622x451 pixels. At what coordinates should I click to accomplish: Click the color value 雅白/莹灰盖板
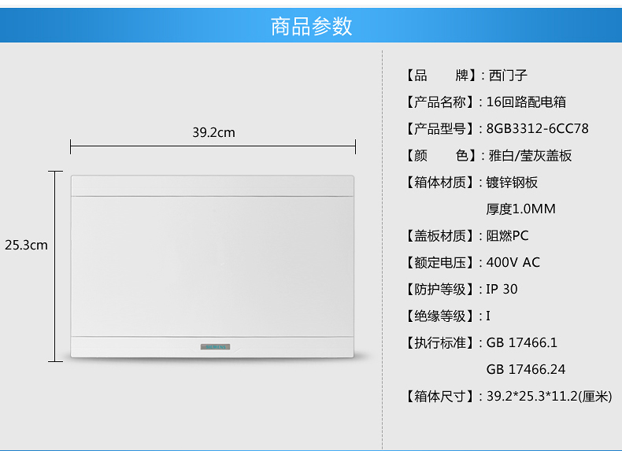click(530, 156)
